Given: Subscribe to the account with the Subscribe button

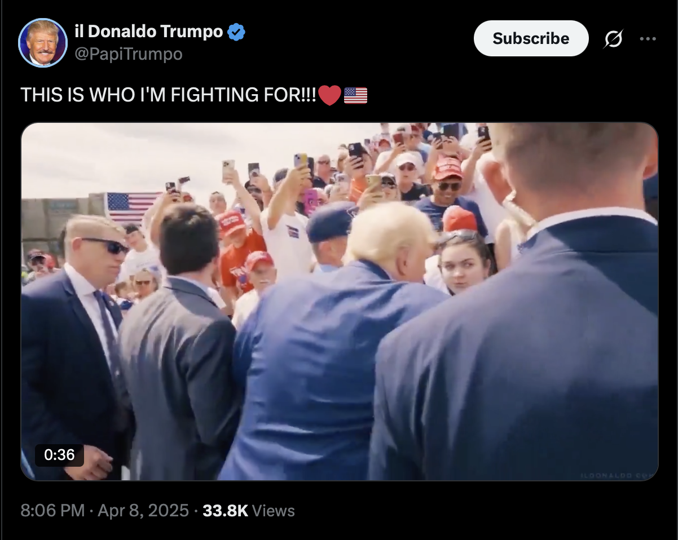Looking at the screenshot, I should (531, 38).
